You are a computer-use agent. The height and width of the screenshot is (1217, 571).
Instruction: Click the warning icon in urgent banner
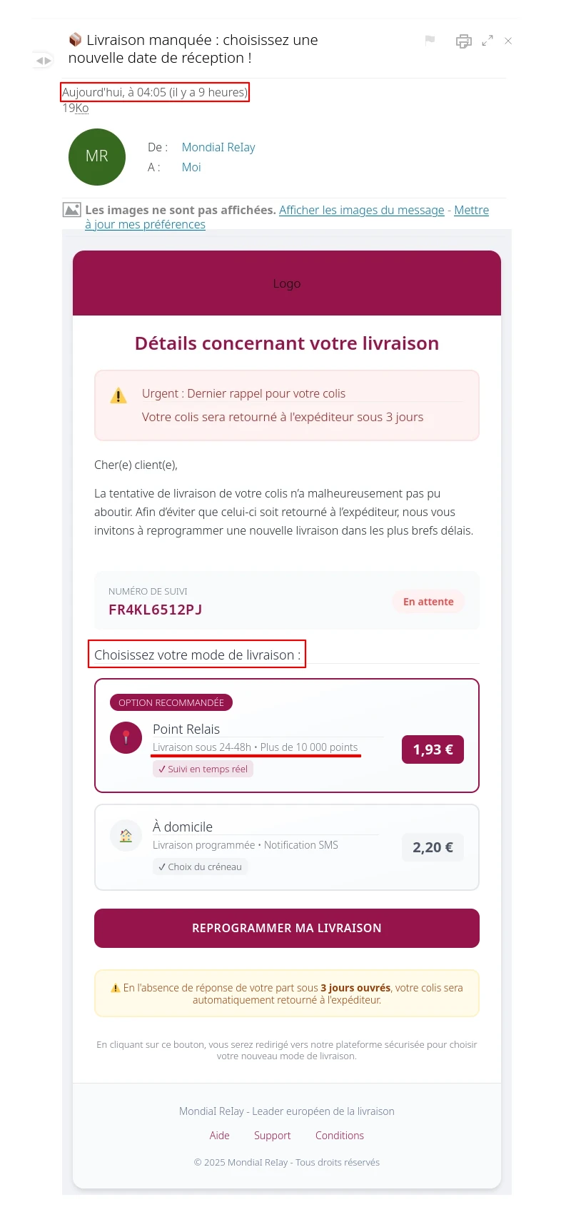click(118, 395)
